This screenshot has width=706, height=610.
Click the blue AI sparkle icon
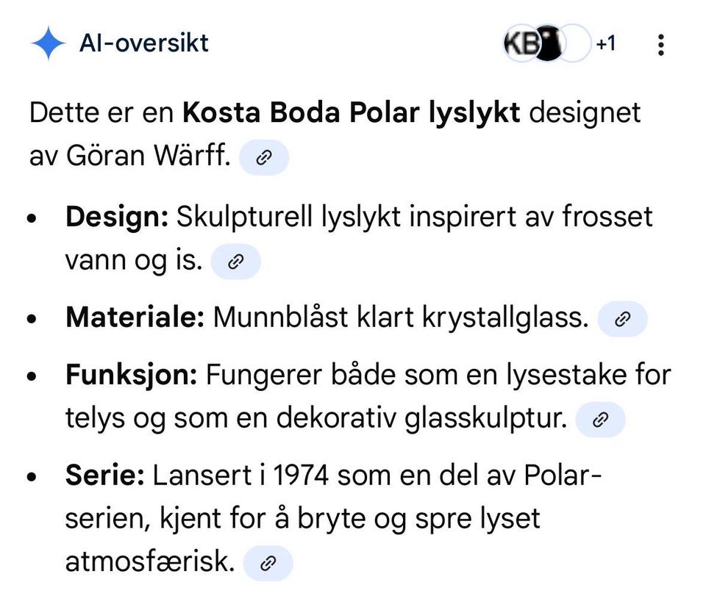pyautogui.click(x=49, y=43)
